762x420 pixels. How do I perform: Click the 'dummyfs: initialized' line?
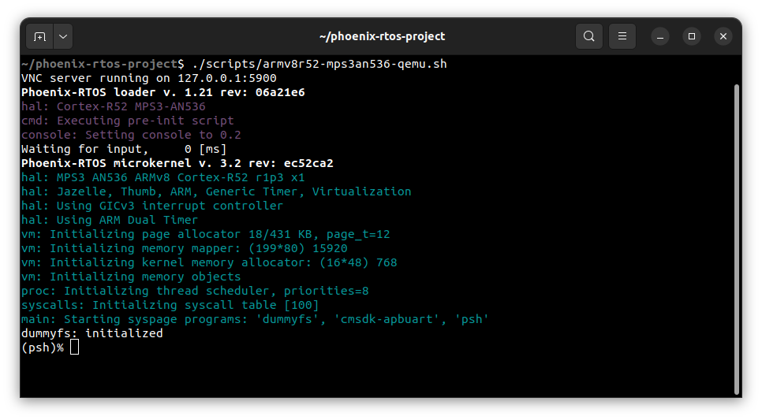[x=92, y=333]
